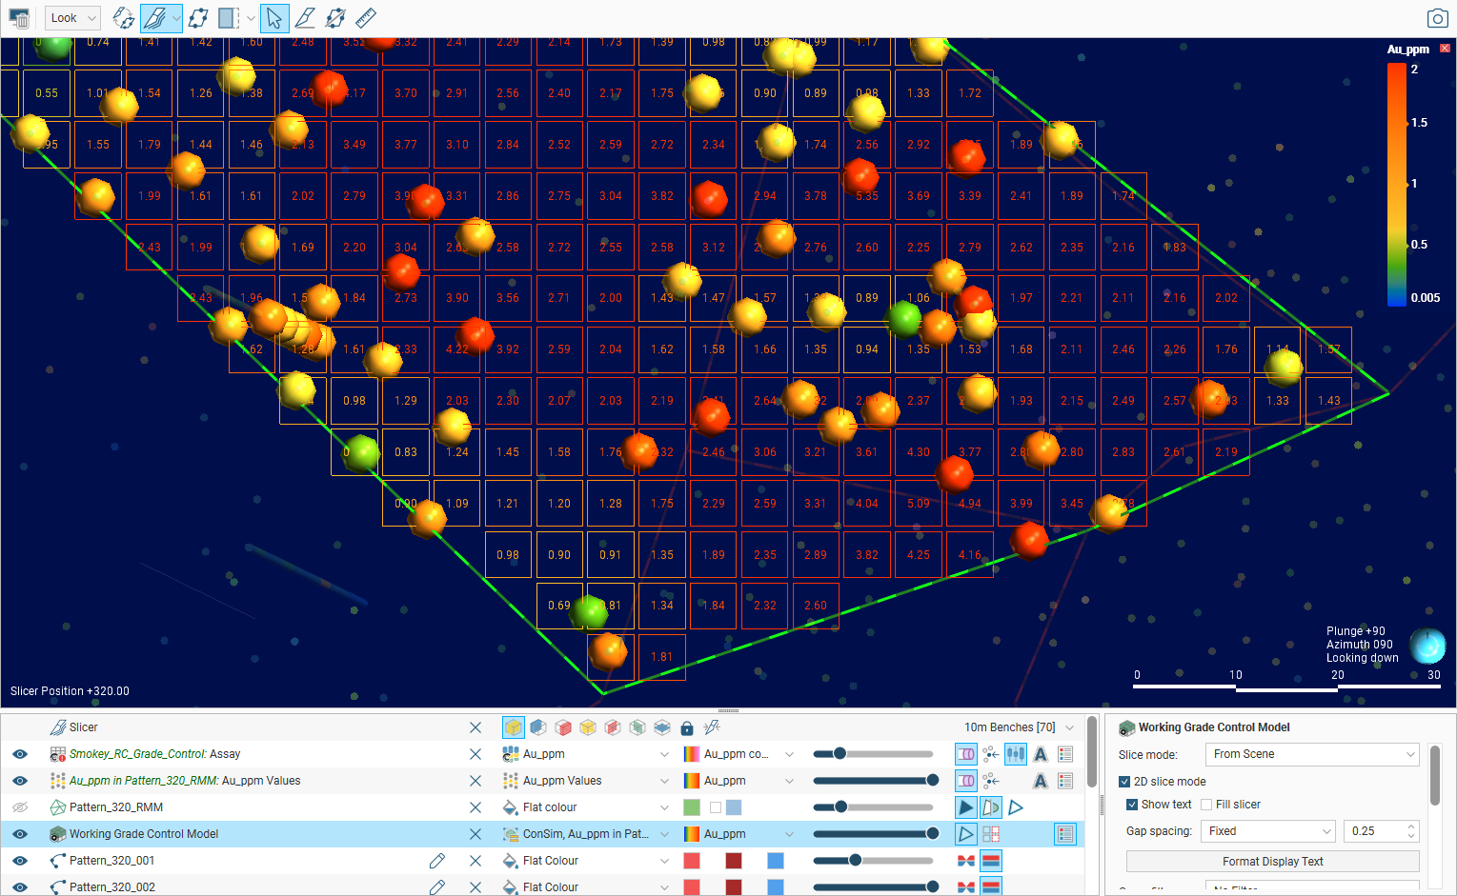Open the Look view dropdown
Image resolution: width=1457 pixels, height=896 pixels.
[72, 18]
